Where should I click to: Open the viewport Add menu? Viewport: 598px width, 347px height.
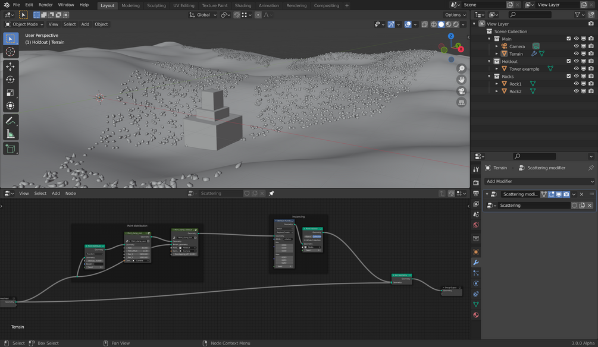point(85,24)
